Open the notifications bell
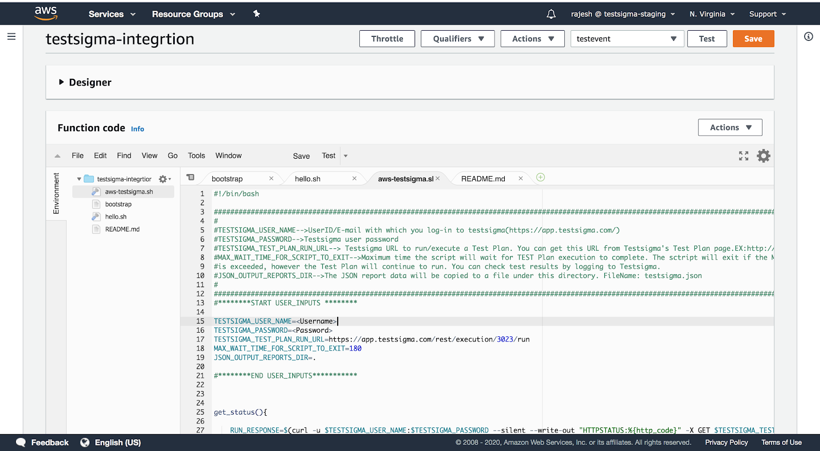Image resolution: width=820 pixels, height=451 pixels. point(551,14)
